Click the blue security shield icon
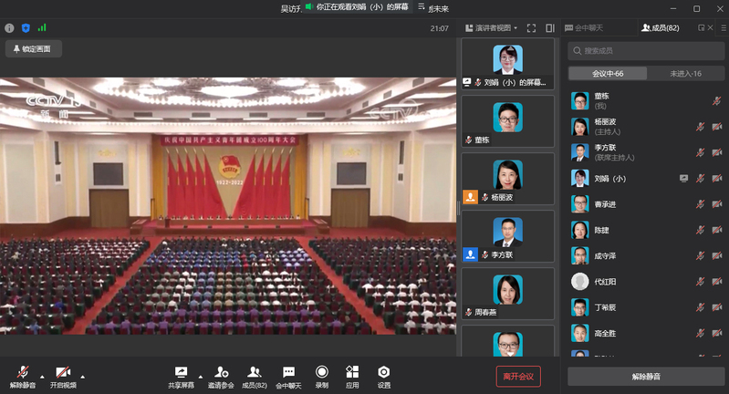 (x=26, y=28)
